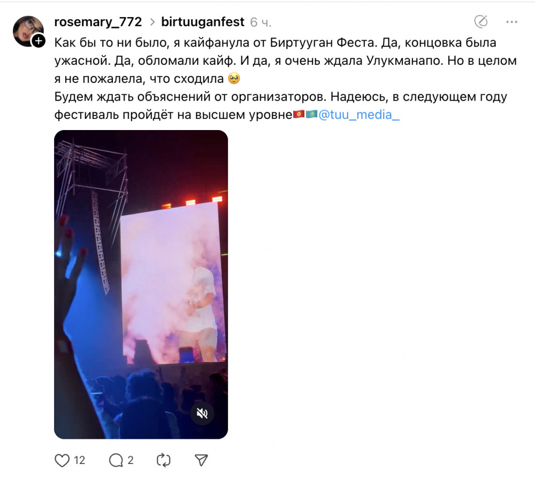Open rosemary_772's profile picture

pyautogui.click(x=28, y=31)
